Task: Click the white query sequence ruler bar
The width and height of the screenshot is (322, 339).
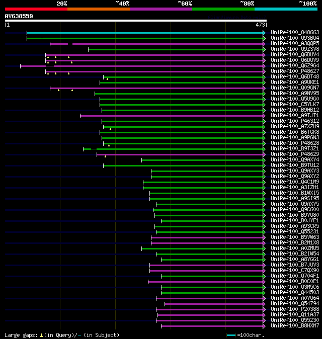Action: click(x=135, y=21)
